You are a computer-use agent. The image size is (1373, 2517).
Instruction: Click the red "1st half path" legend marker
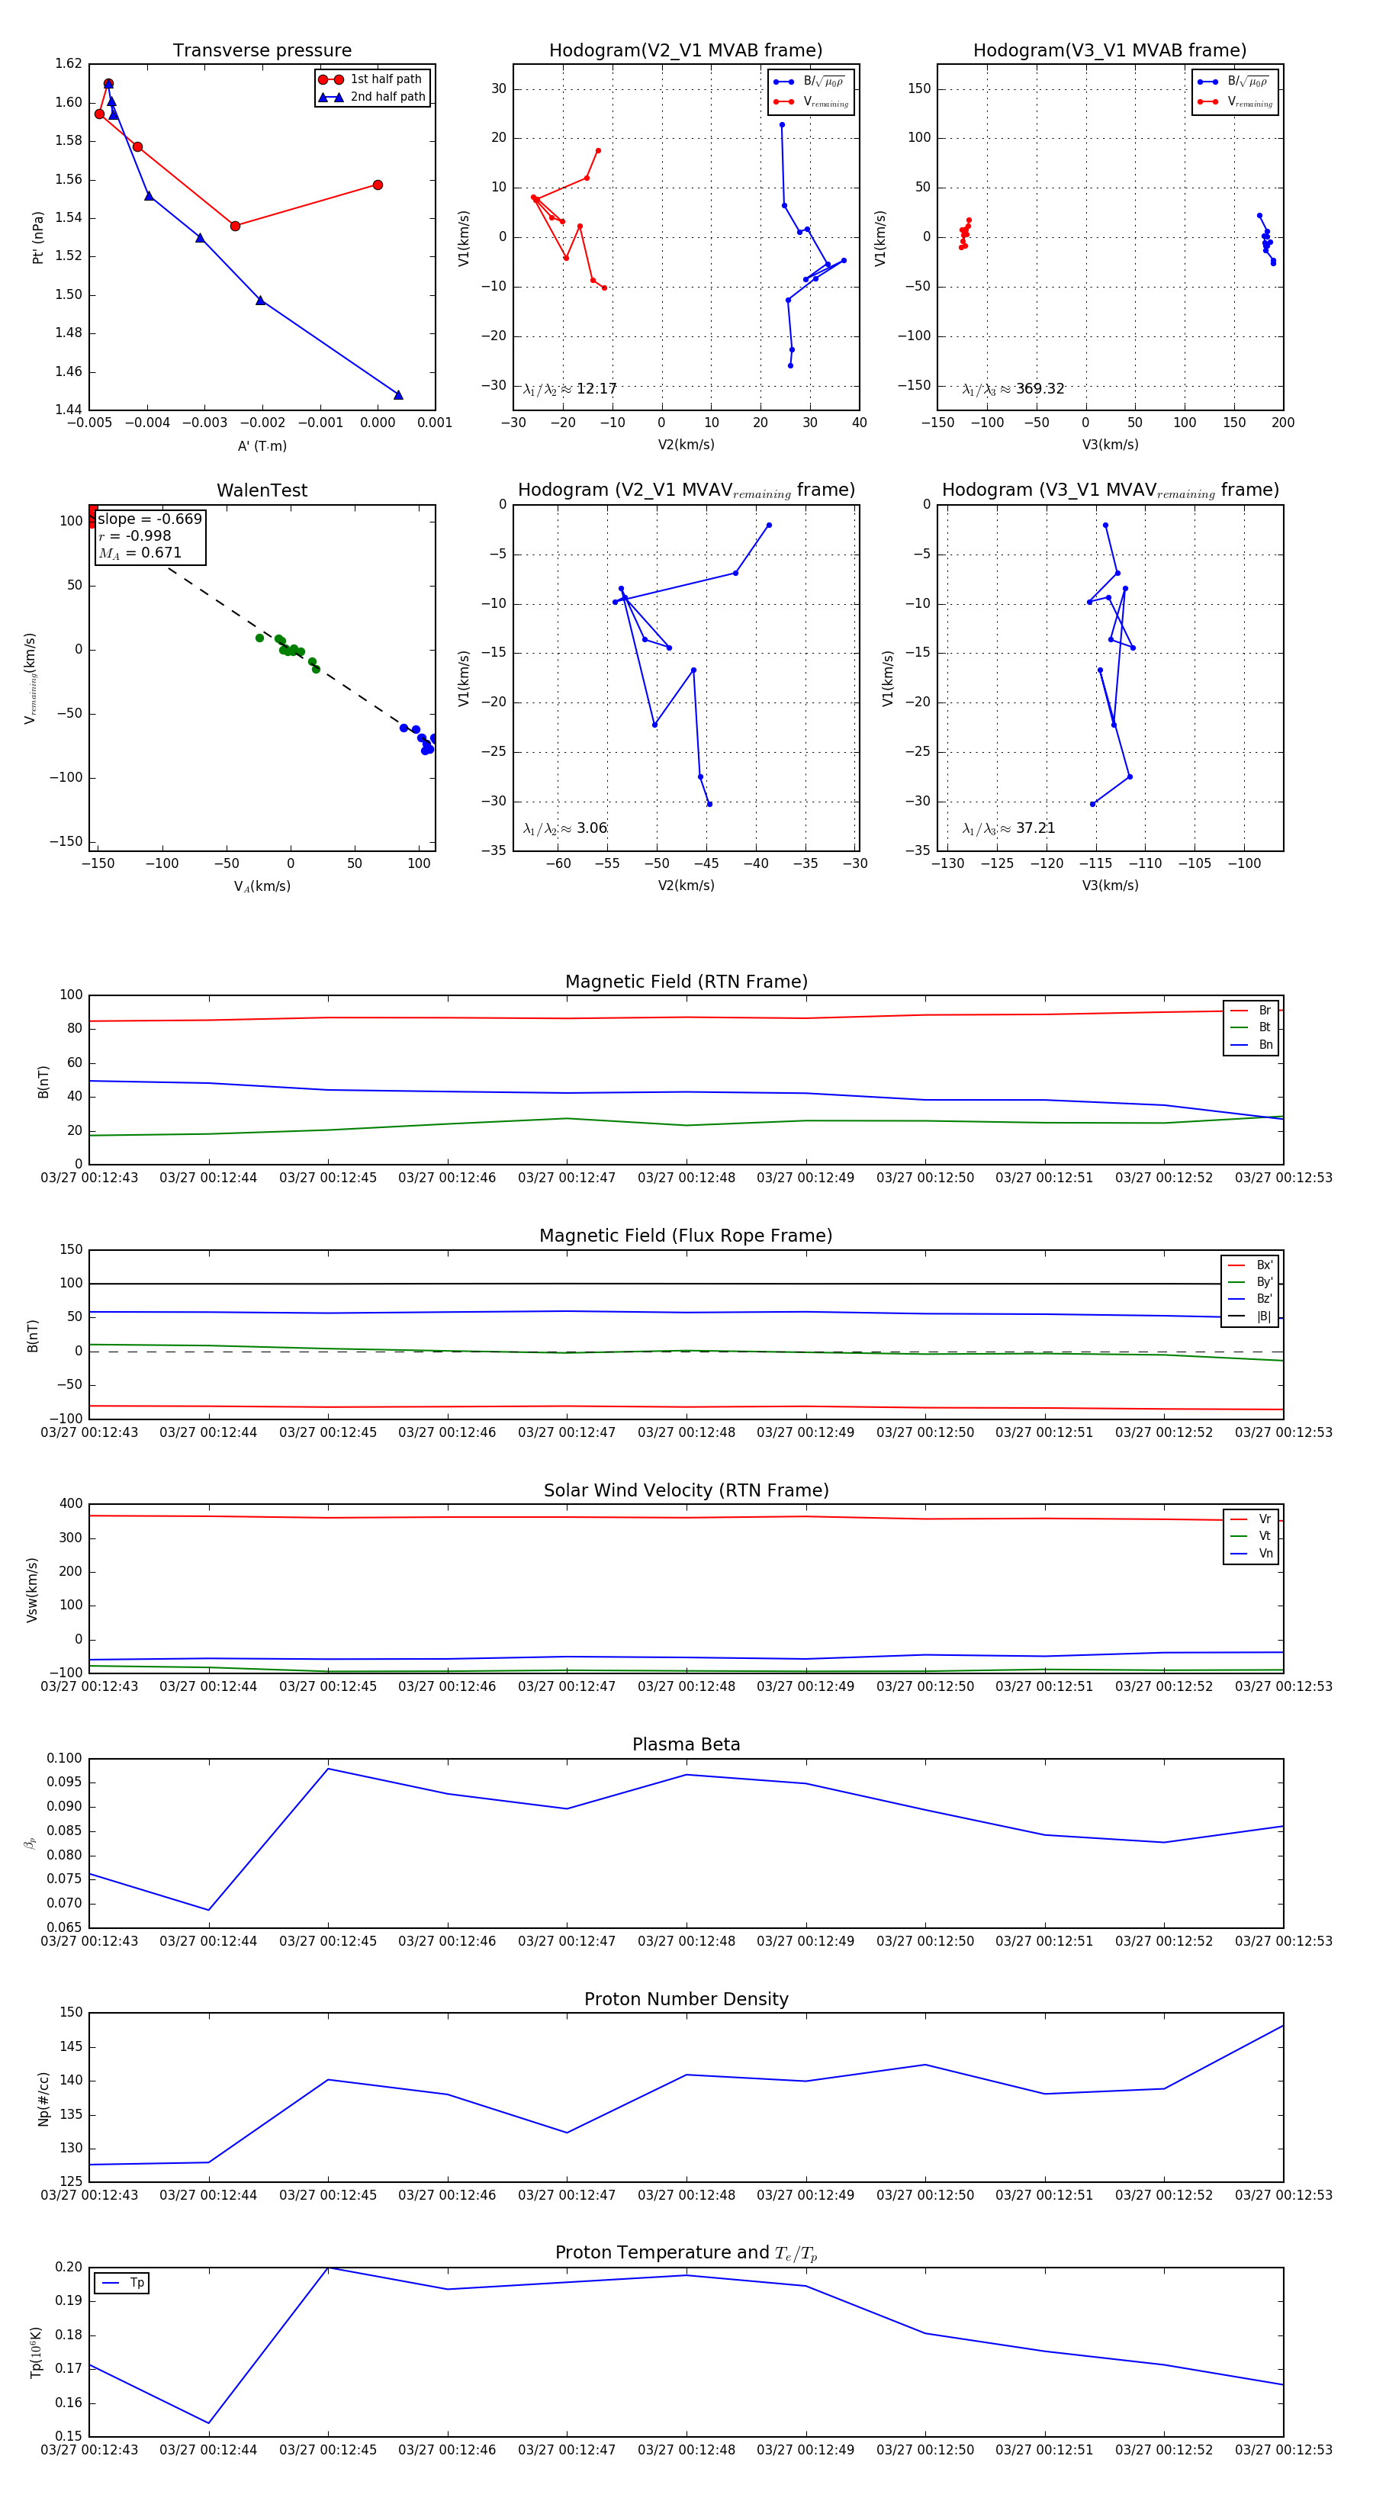[x=331, y=79]
